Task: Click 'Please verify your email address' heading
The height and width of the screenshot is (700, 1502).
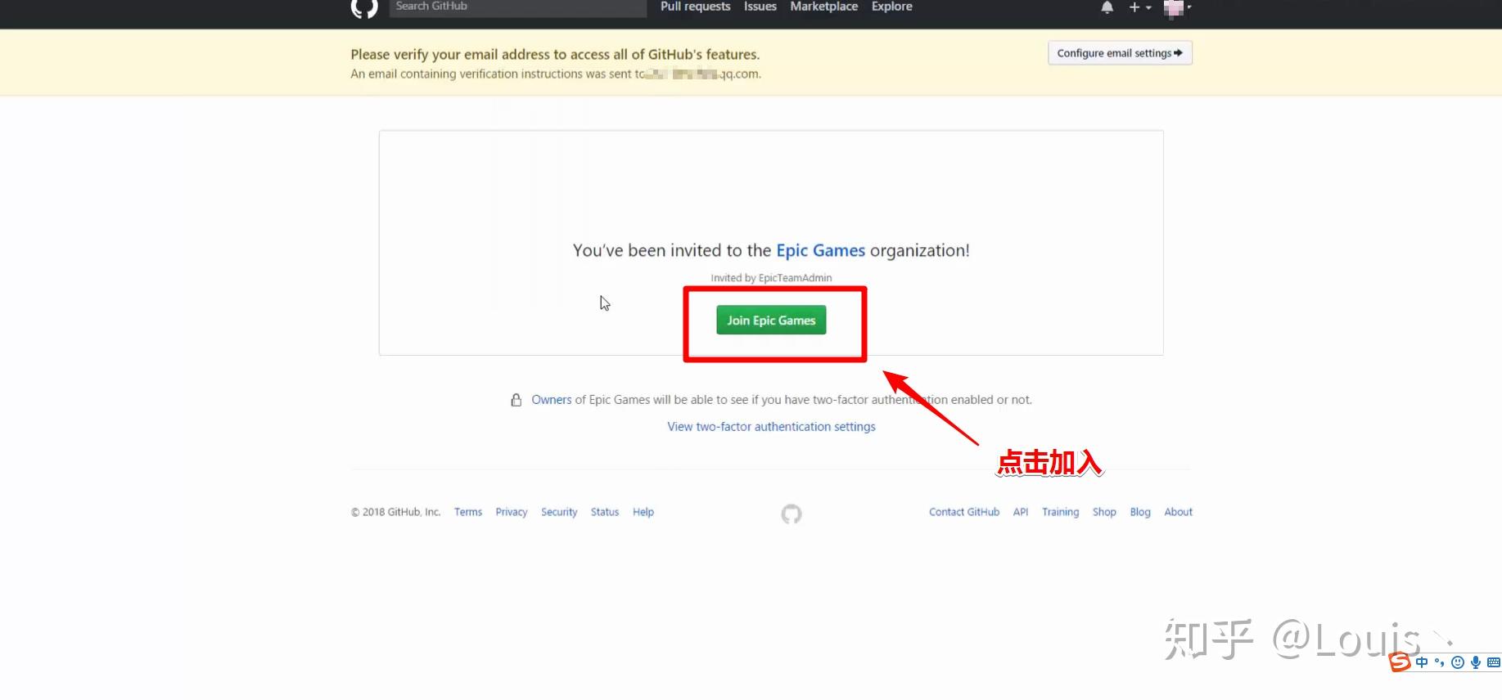Action: pos(555,55)
